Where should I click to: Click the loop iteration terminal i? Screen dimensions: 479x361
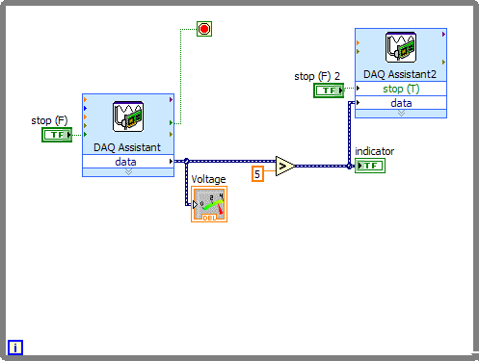(15, 348)
